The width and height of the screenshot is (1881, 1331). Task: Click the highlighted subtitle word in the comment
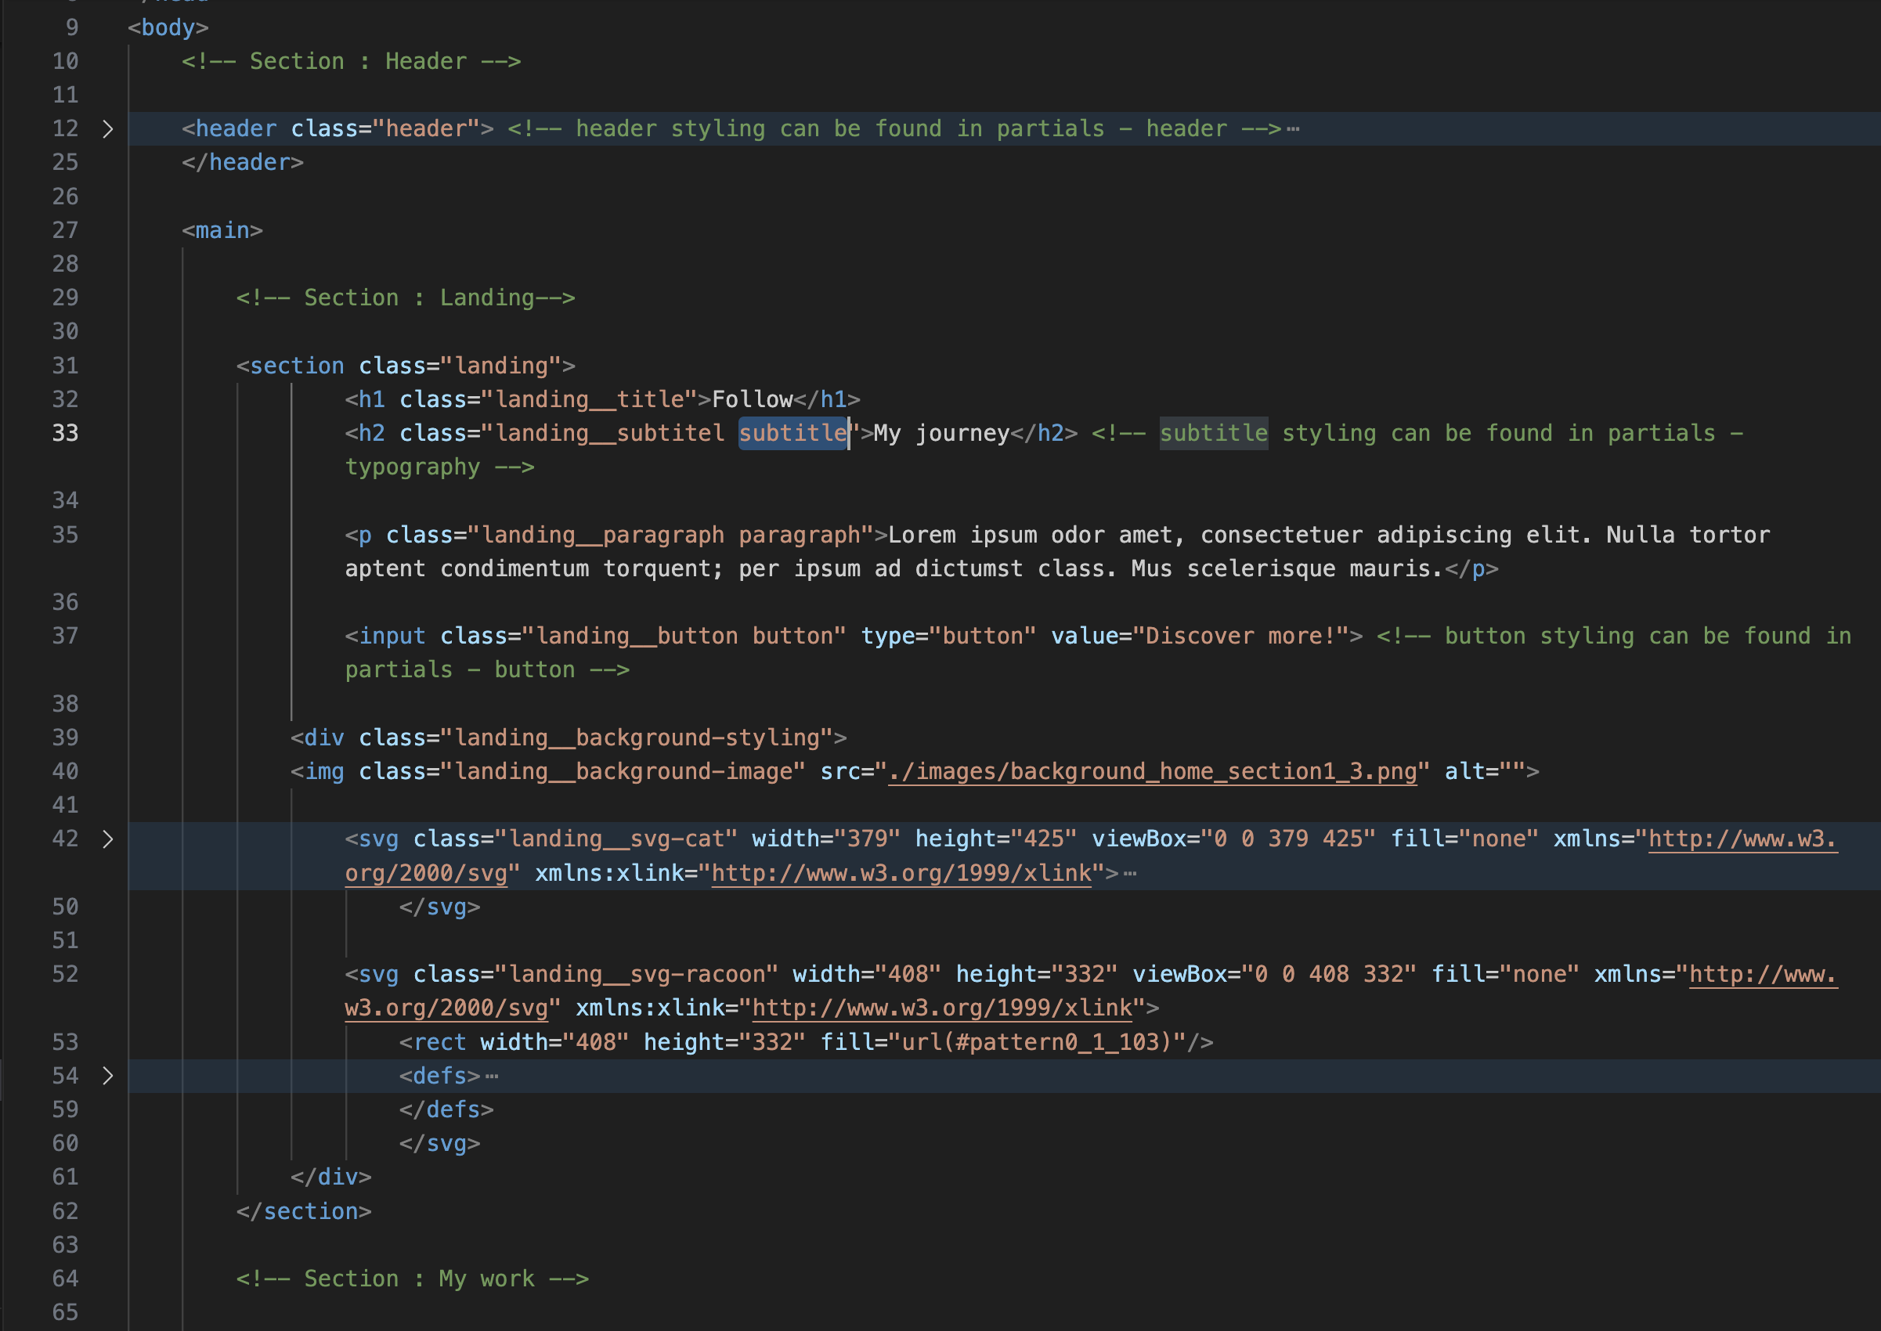1213,433
